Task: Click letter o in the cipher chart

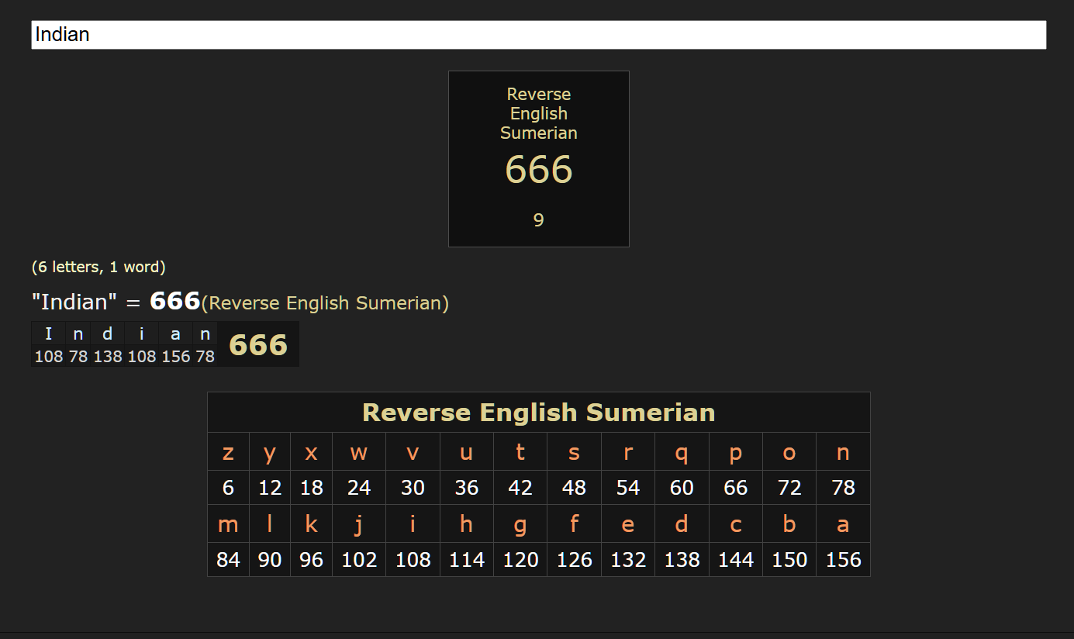Action: click(789, 453)
